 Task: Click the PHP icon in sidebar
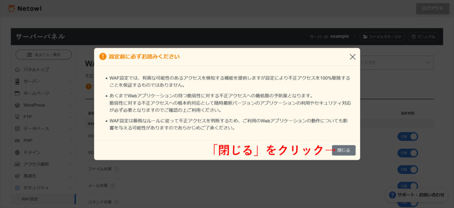17,141
